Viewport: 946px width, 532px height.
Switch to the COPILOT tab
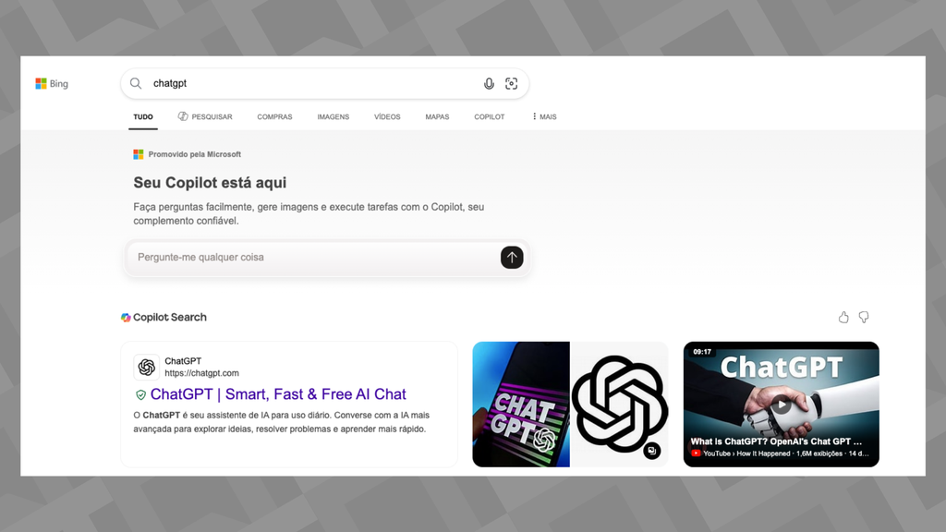(x=489, y=116)
